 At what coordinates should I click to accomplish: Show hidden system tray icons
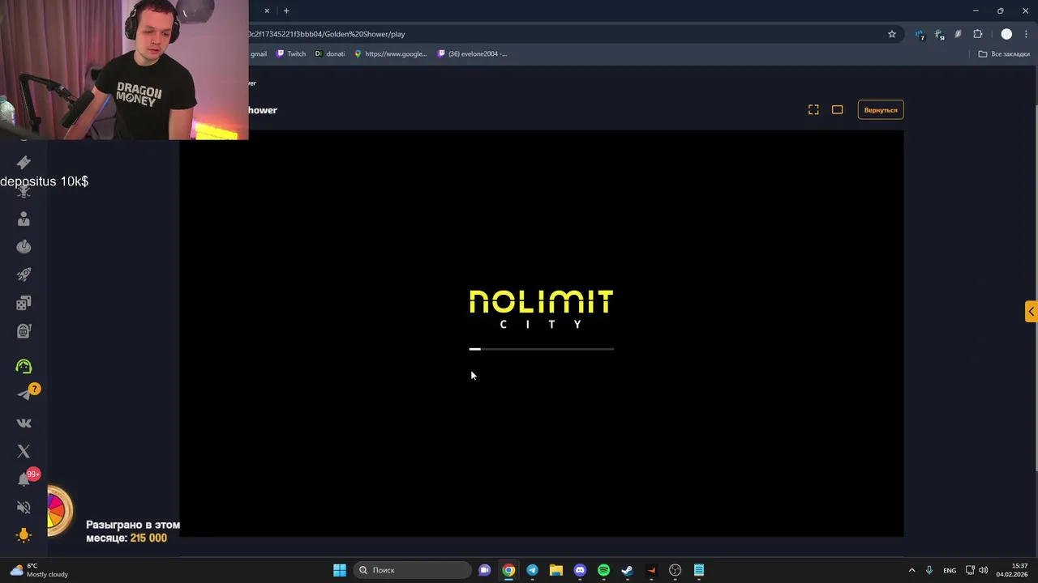[911, 570]
